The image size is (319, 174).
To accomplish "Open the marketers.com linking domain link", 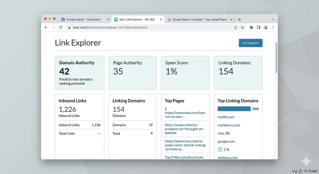I will pos(229,125).
